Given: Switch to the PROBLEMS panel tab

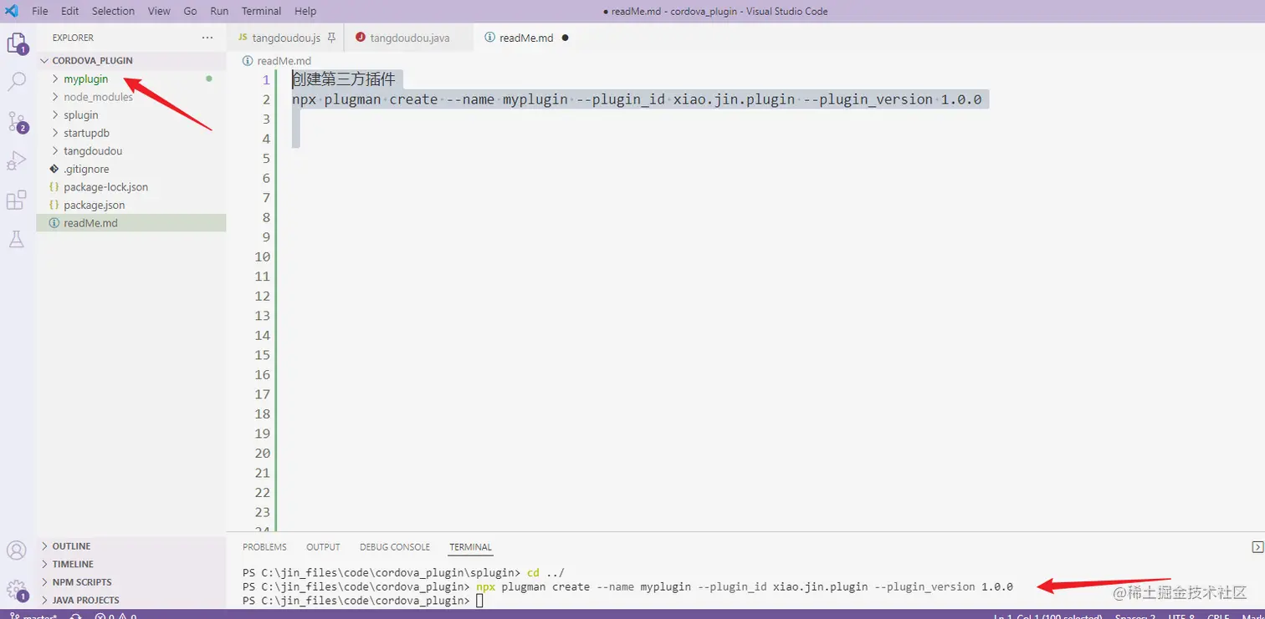Looking at the screenshot, I should pos(264,547).
